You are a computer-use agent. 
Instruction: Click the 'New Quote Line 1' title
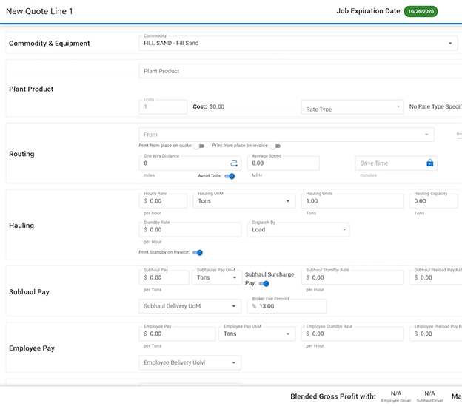point(39,11)
